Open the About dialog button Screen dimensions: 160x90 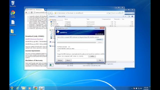coord(68,60)
